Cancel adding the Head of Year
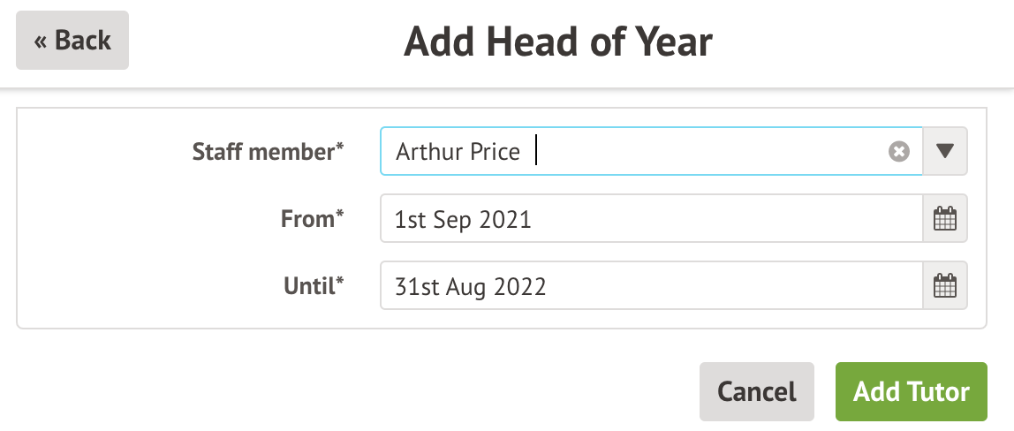 click(756, 391)
